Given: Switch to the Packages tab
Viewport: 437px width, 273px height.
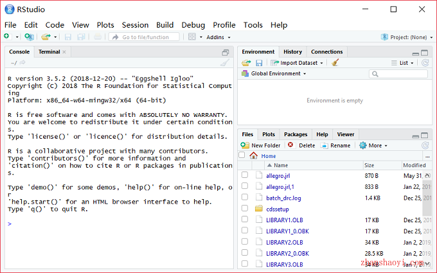Looking at the screenshot, I should point(296,134).
